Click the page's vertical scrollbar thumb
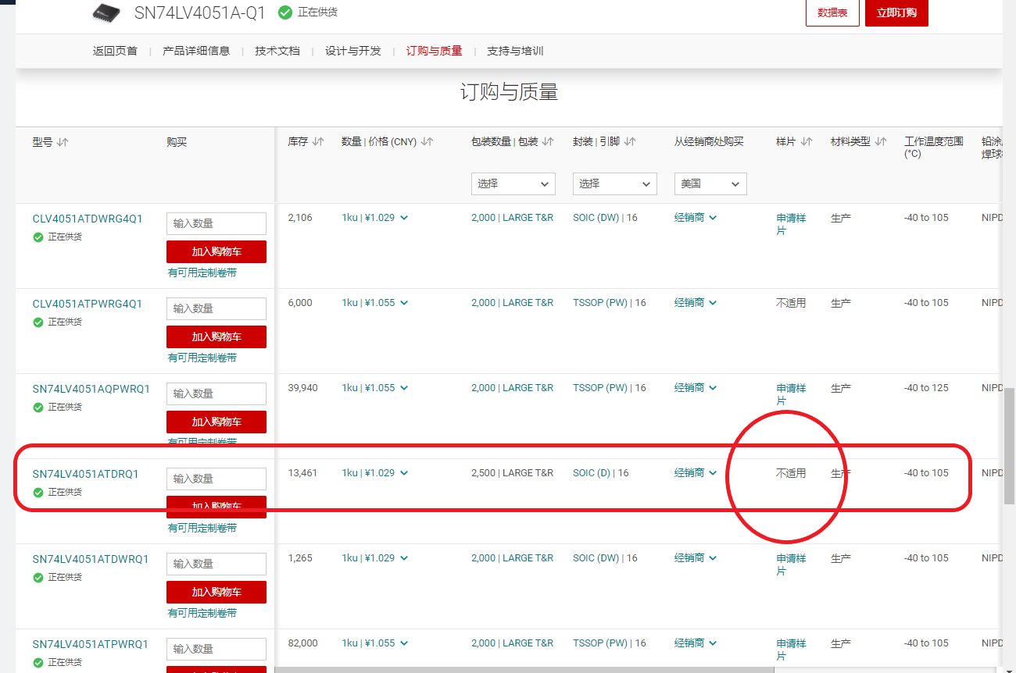 click(1010, 445)
